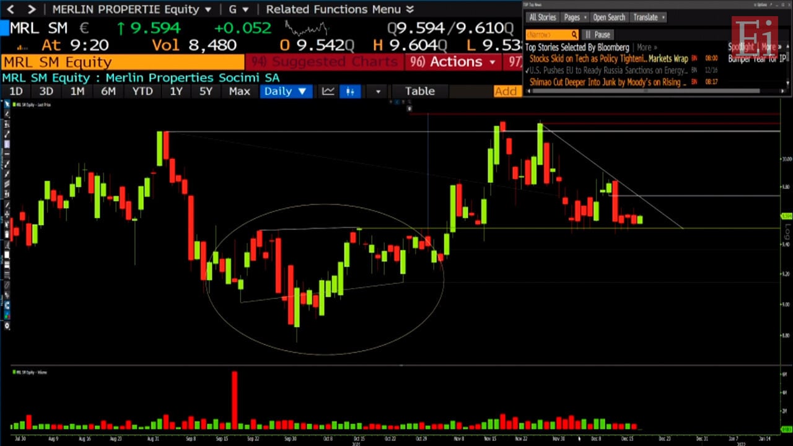Toggle the MRL SM Equity Volume legend
This screenshot has height=446, width=793.
click(x=30, y=372)
